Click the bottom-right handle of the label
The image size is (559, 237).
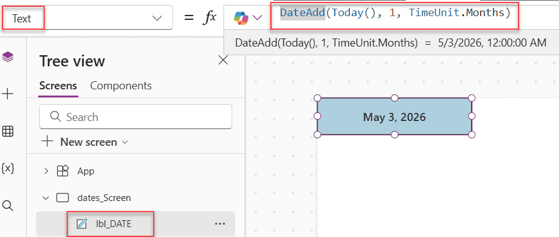pyautogui.click(x=472, y=135)
